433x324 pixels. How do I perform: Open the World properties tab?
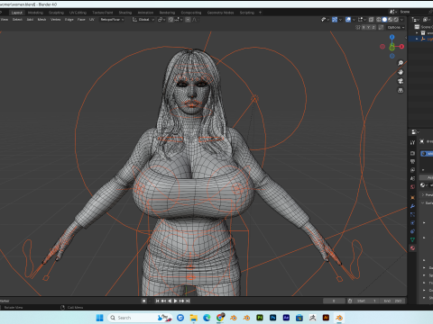(412, 187)
